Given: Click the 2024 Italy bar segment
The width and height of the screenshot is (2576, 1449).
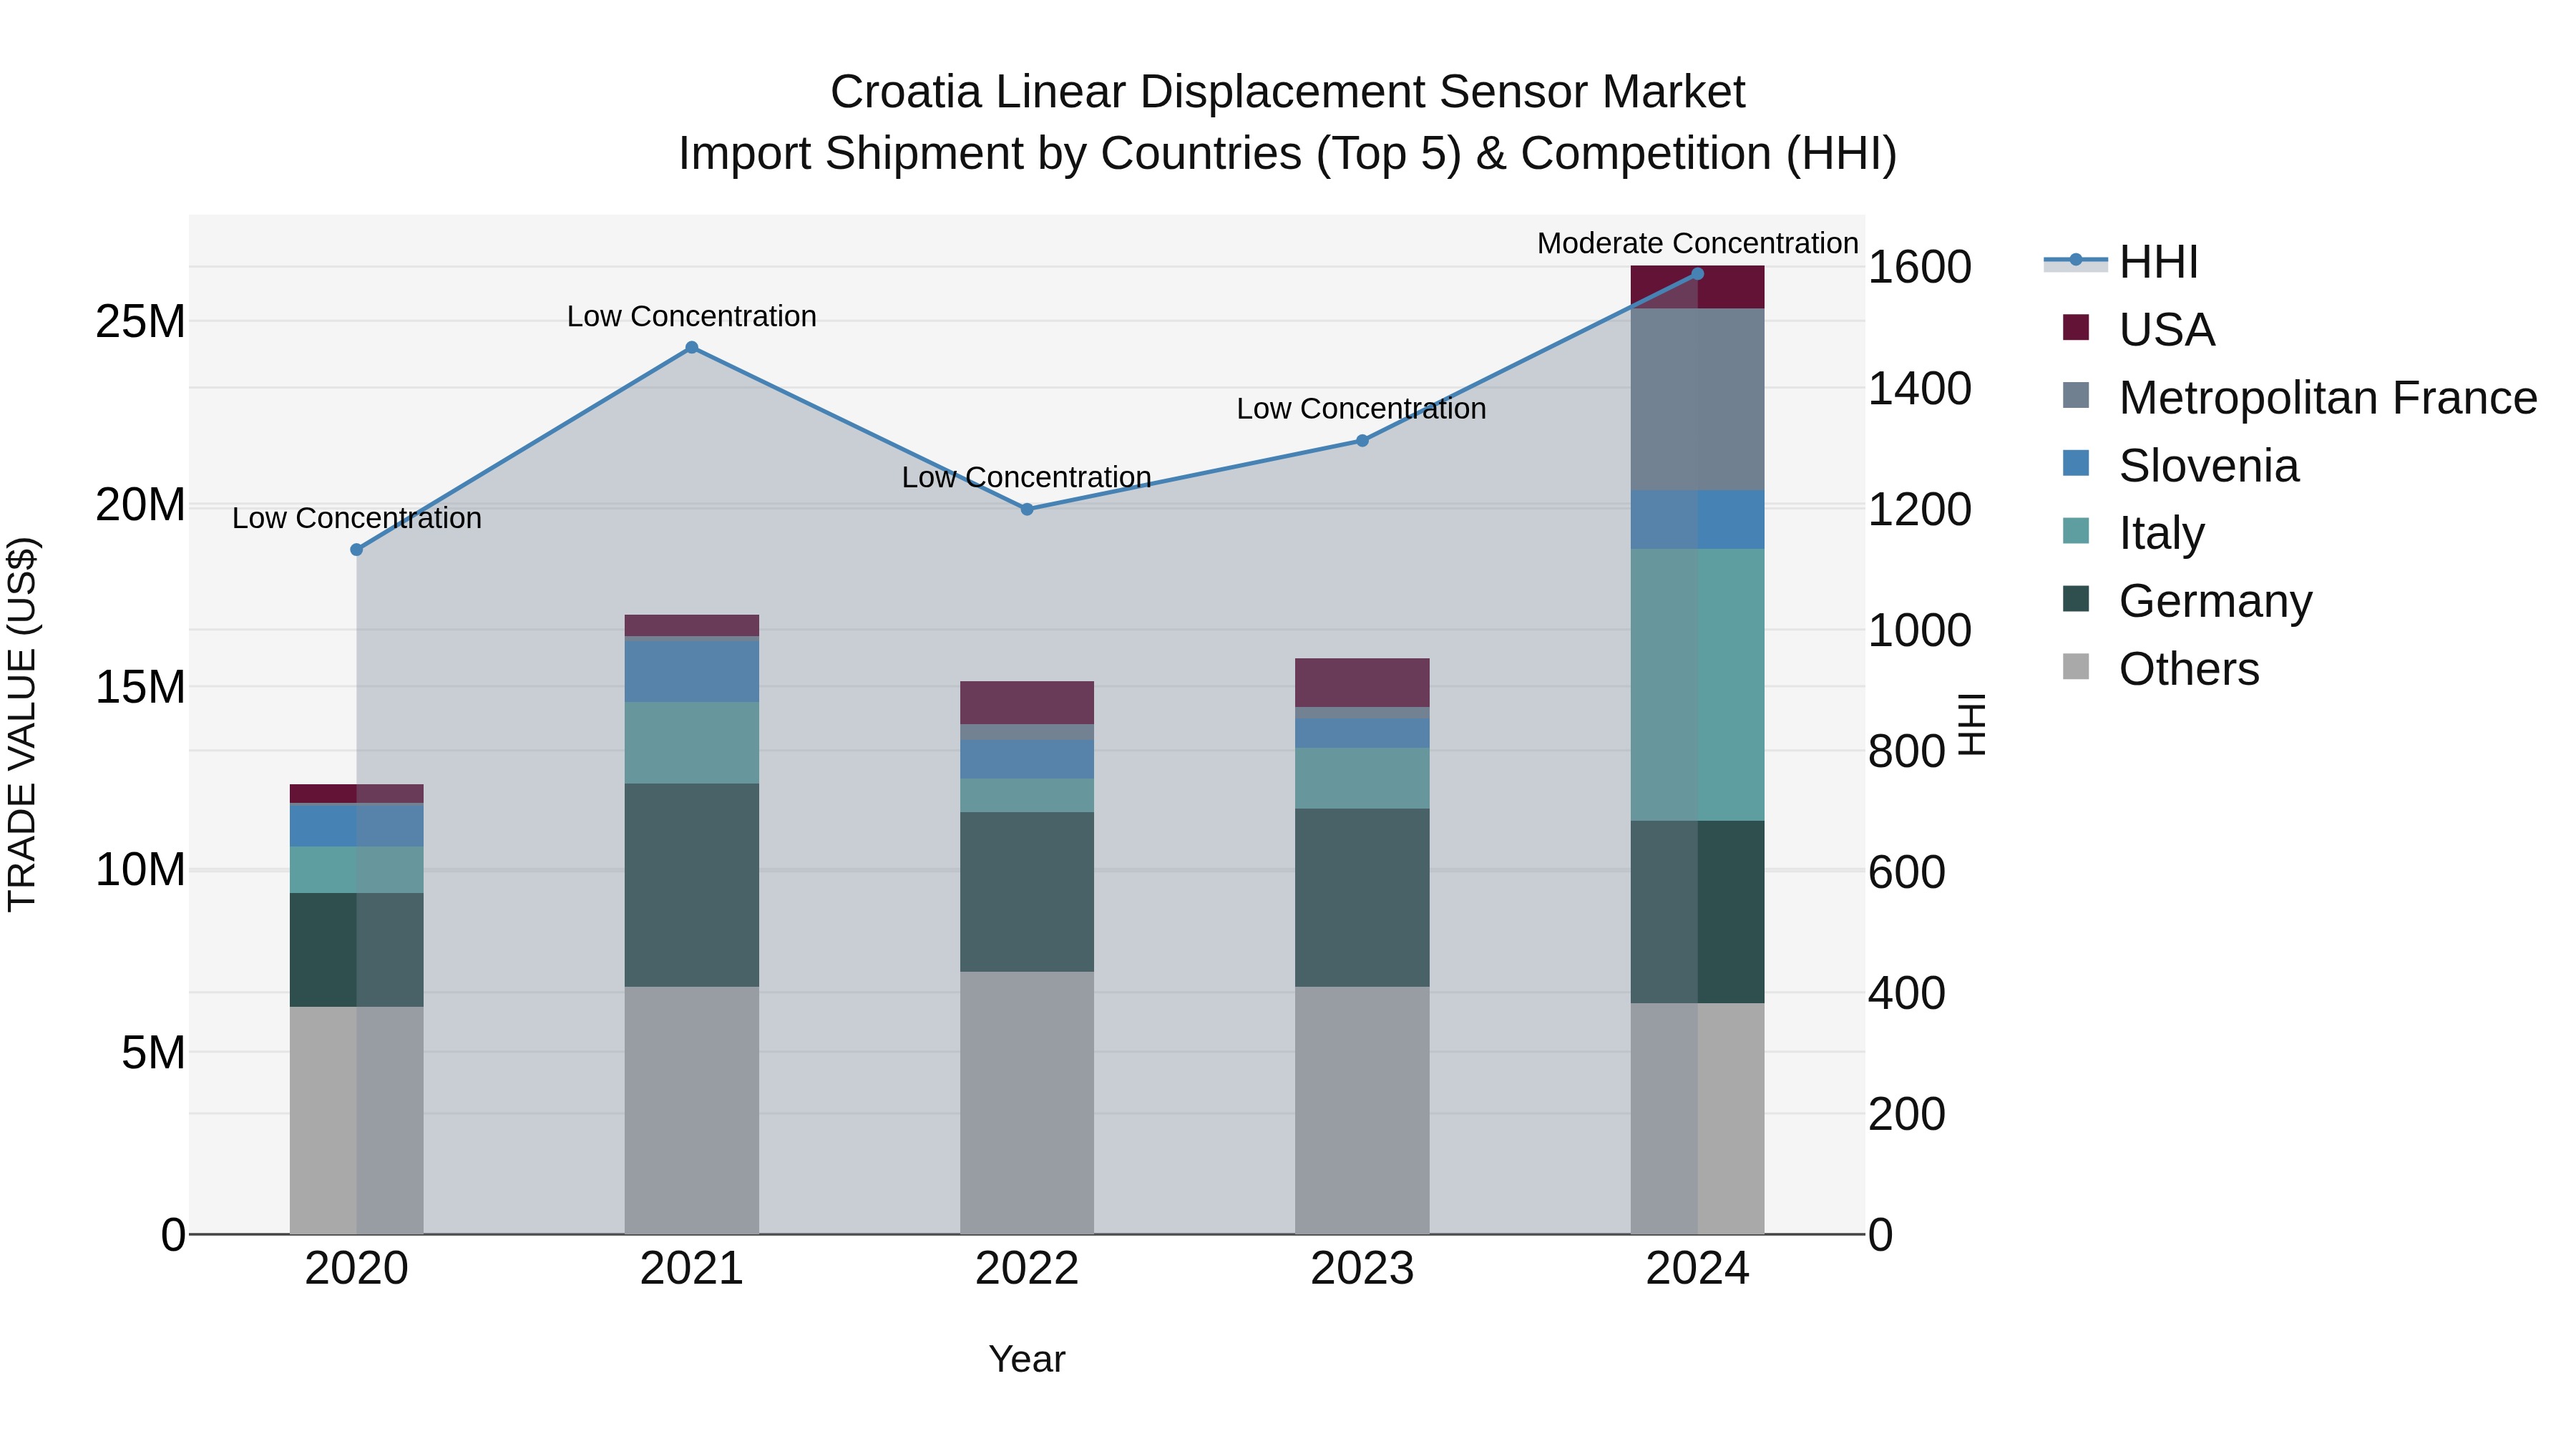Looking at the screenshot, I should pyautogui.click(x=1697, y=685).
